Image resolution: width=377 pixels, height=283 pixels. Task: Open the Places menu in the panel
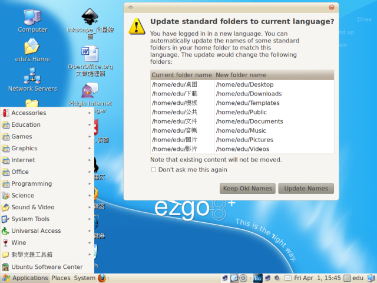click(61, 278)
